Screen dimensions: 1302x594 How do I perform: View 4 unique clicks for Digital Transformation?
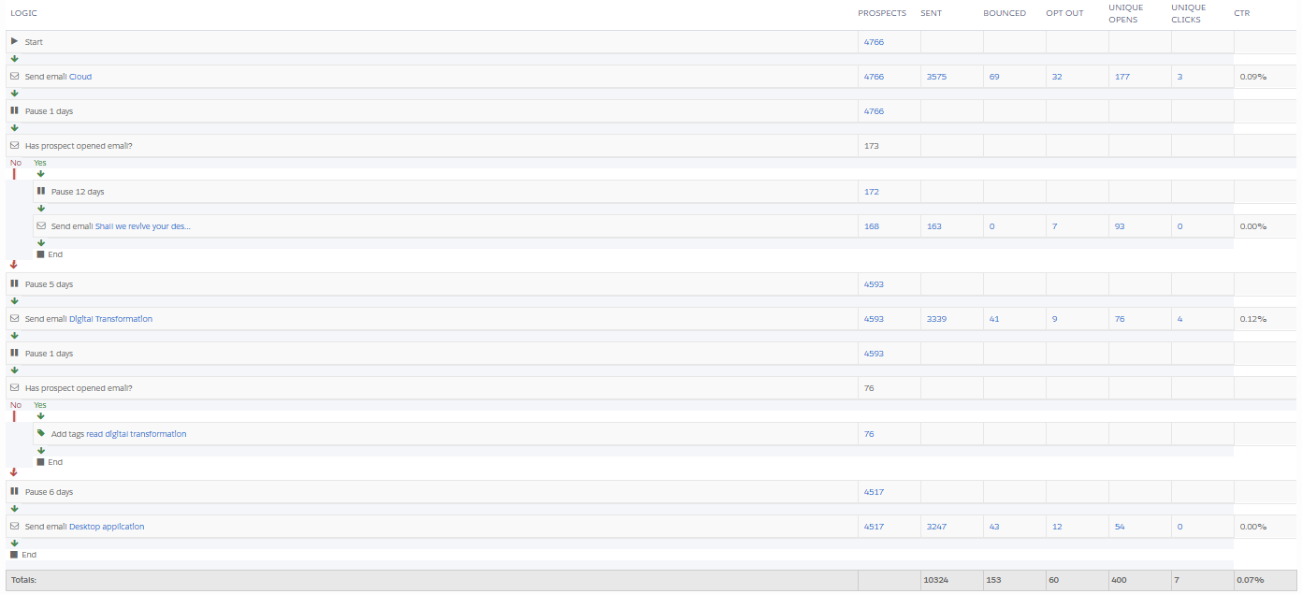(x=1179, y=319)
